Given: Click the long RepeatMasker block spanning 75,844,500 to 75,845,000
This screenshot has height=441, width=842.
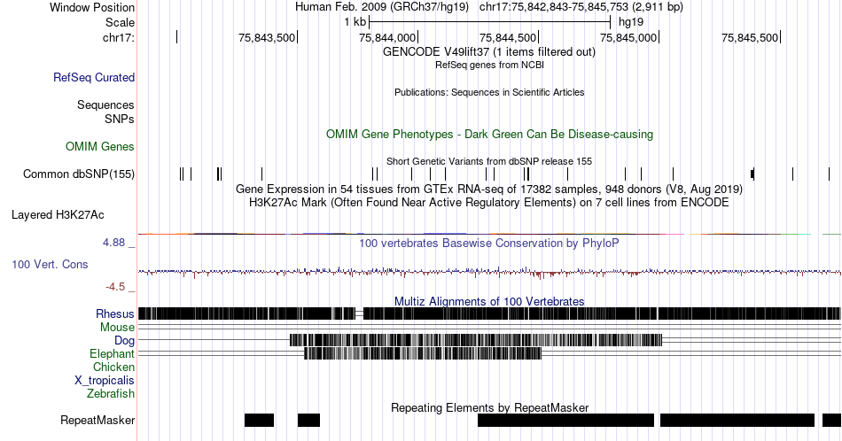Looking at the screenshot, I should 566,420.
